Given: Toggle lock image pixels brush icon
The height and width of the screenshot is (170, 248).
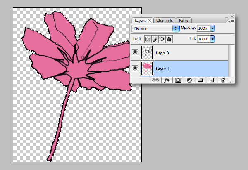Looking at the screenshot, I should click(155, 39).
